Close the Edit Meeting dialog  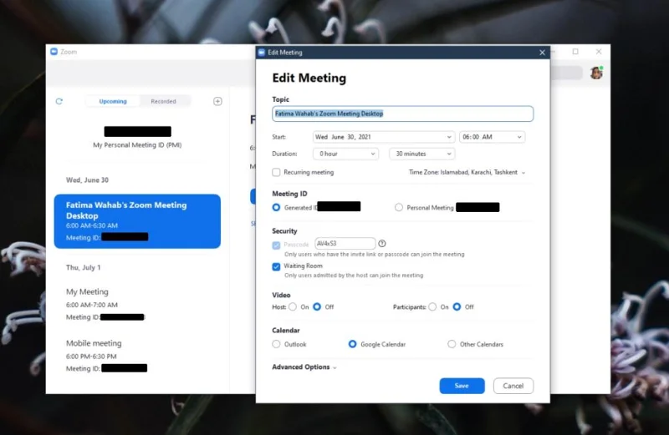[542, 53]
